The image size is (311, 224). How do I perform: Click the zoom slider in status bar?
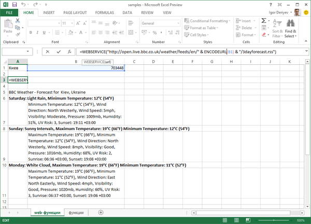274,220
